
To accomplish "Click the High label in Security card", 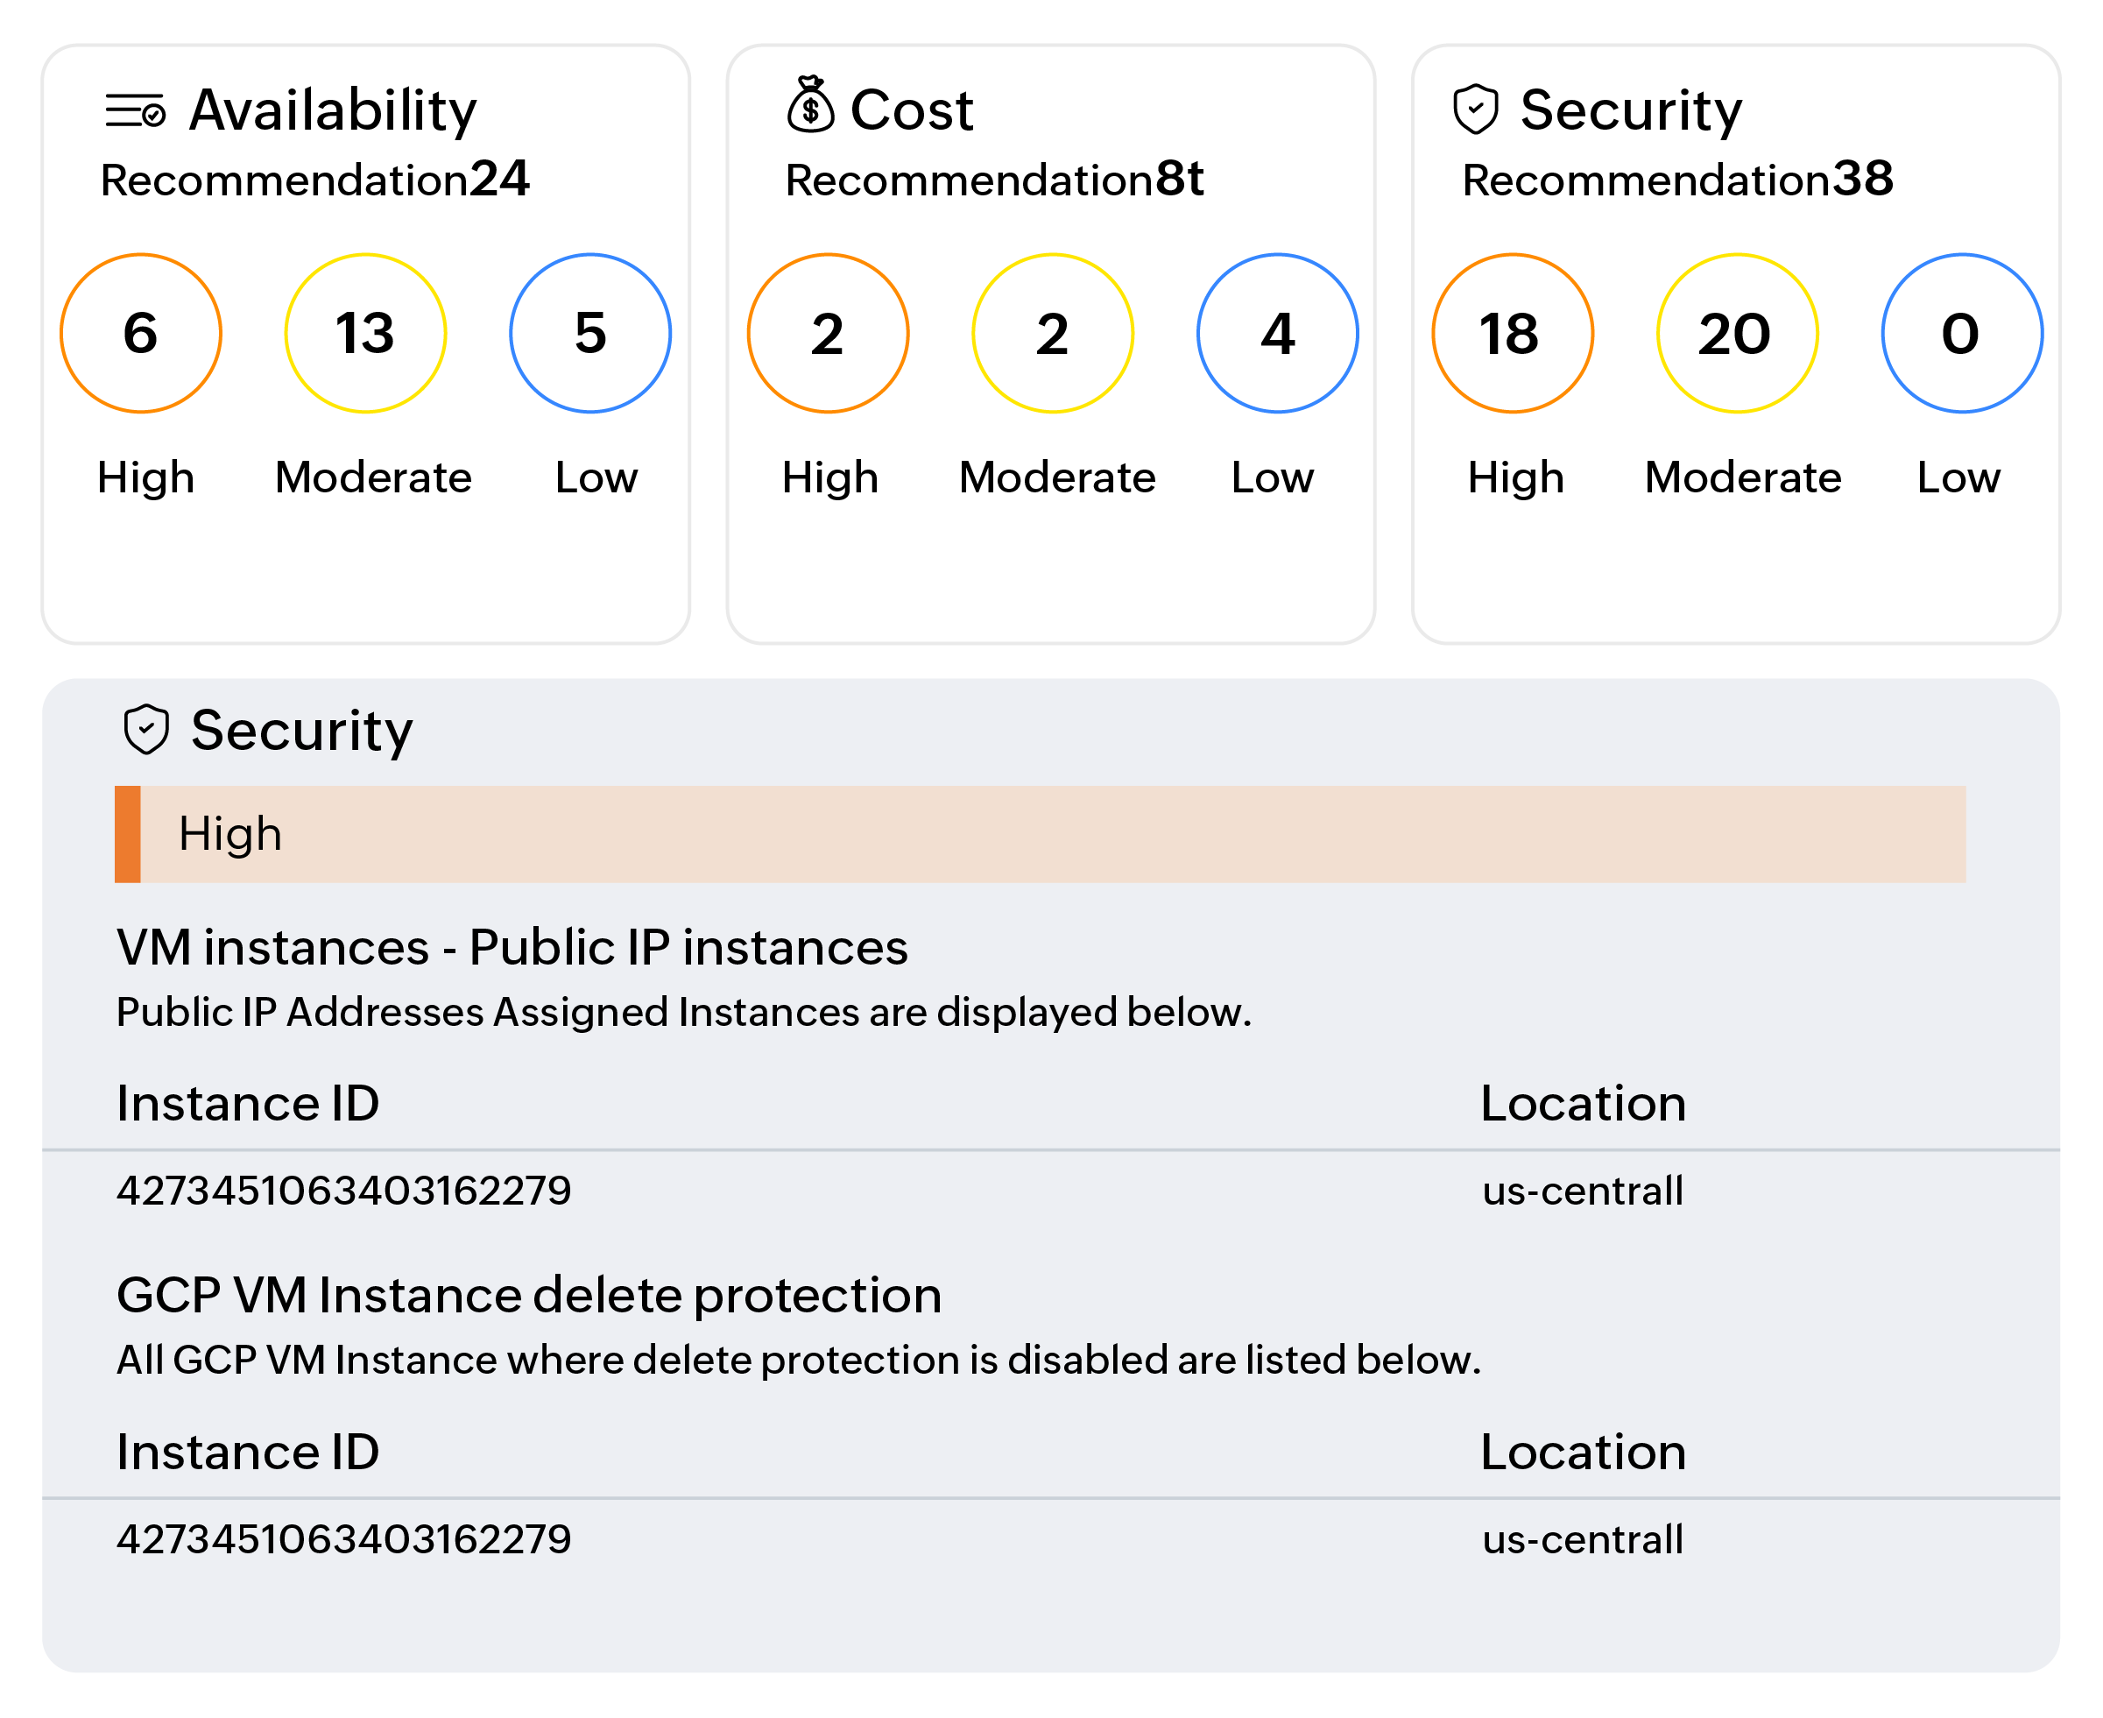I will click(x=1516, y=478).
